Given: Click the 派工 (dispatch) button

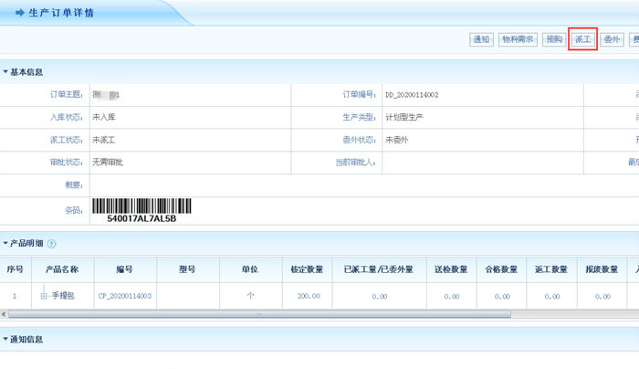Looking at the screenshot, I should coord(582,39).
